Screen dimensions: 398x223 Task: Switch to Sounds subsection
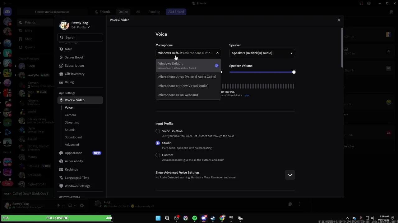pos(70,130)
